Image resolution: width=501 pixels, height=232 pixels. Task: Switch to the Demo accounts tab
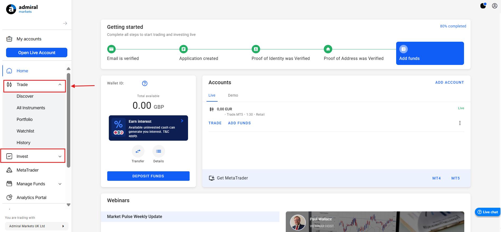coord(233,95)
